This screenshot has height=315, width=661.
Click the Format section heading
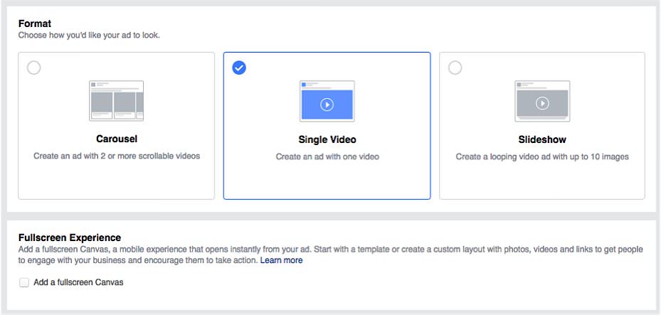tap(35, 23)
